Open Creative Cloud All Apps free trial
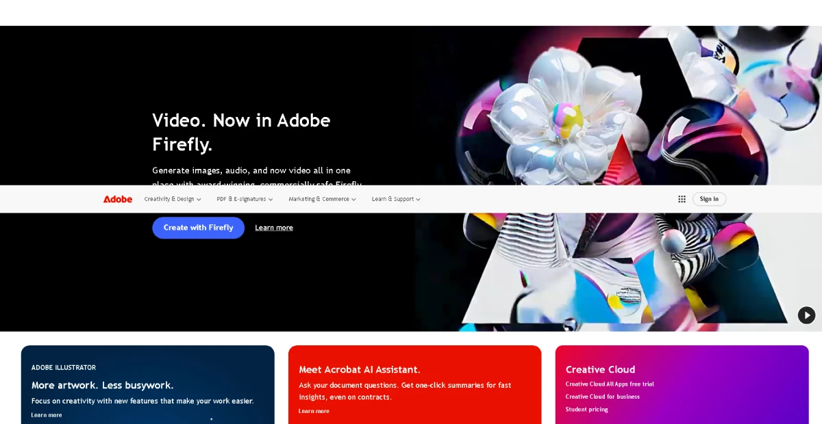Image resolution: width=822 pixels, height=424 pixels. (x=610, y=384)
